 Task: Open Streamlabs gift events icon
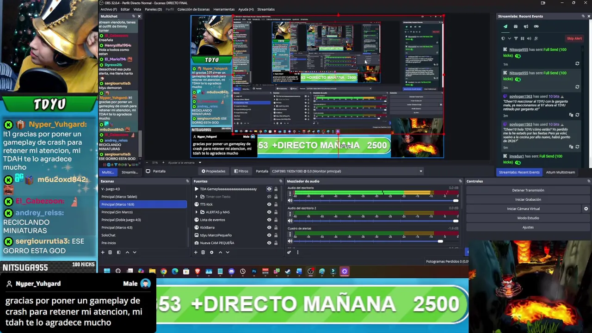(x=516, y=26)
